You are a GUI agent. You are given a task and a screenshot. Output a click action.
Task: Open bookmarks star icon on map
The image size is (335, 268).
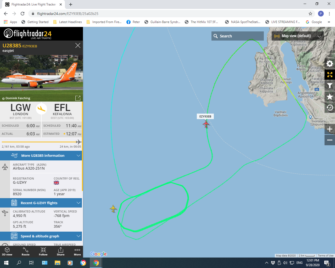coord(330,97)
